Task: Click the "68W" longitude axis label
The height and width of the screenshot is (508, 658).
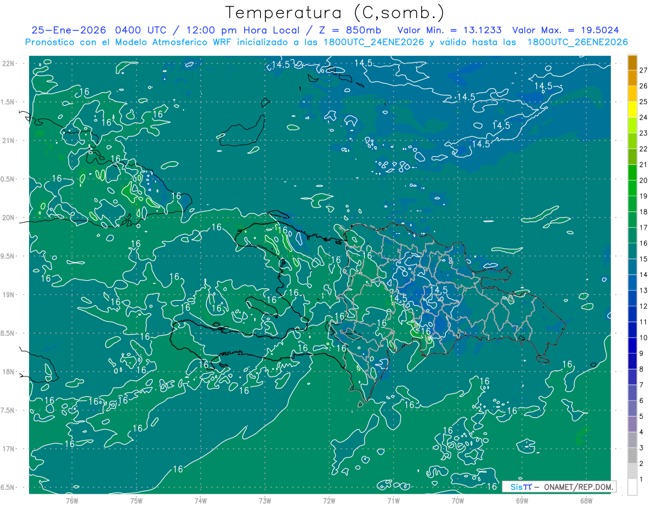Action: [586, 500]
